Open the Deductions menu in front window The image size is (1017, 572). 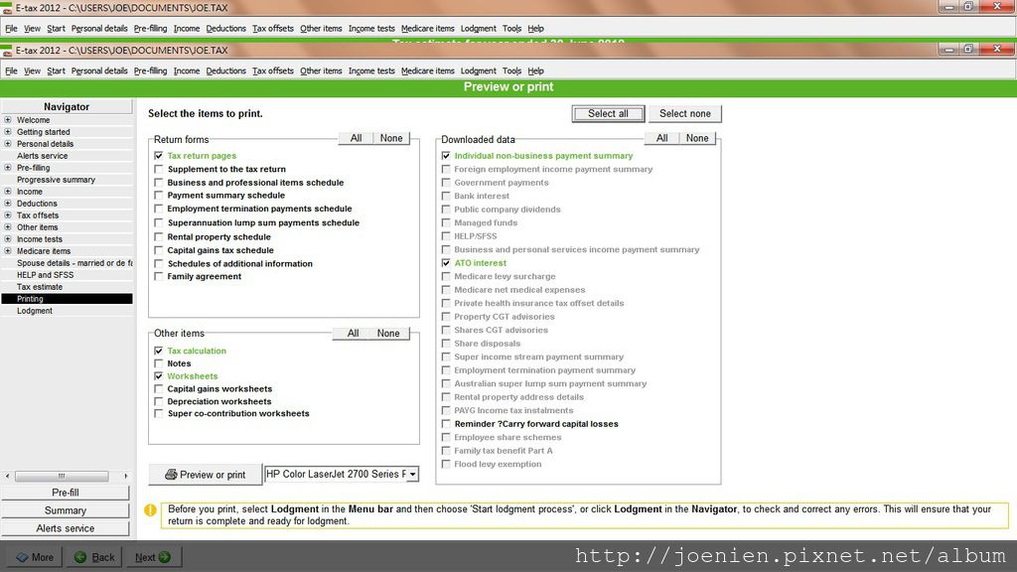[225, 71]
